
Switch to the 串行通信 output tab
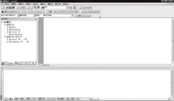(x=61, y=99)
